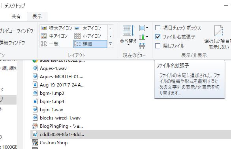
Task: Expand the layout gallery more arrow
Action: [110, 44]
